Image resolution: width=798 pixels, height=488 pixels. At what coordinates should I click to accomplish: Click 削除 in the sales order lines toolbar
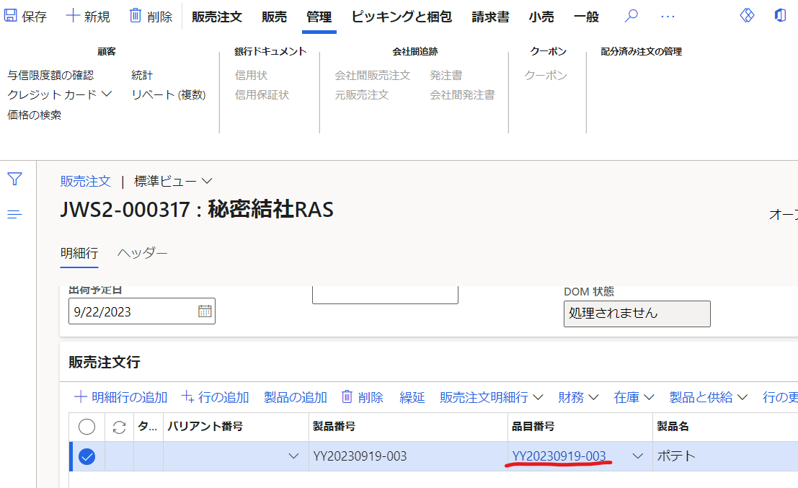362,397
